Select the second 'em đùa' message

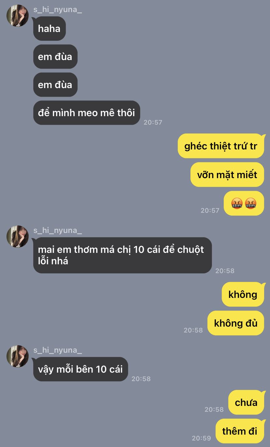pyautogui.click(x=55, y=85)
